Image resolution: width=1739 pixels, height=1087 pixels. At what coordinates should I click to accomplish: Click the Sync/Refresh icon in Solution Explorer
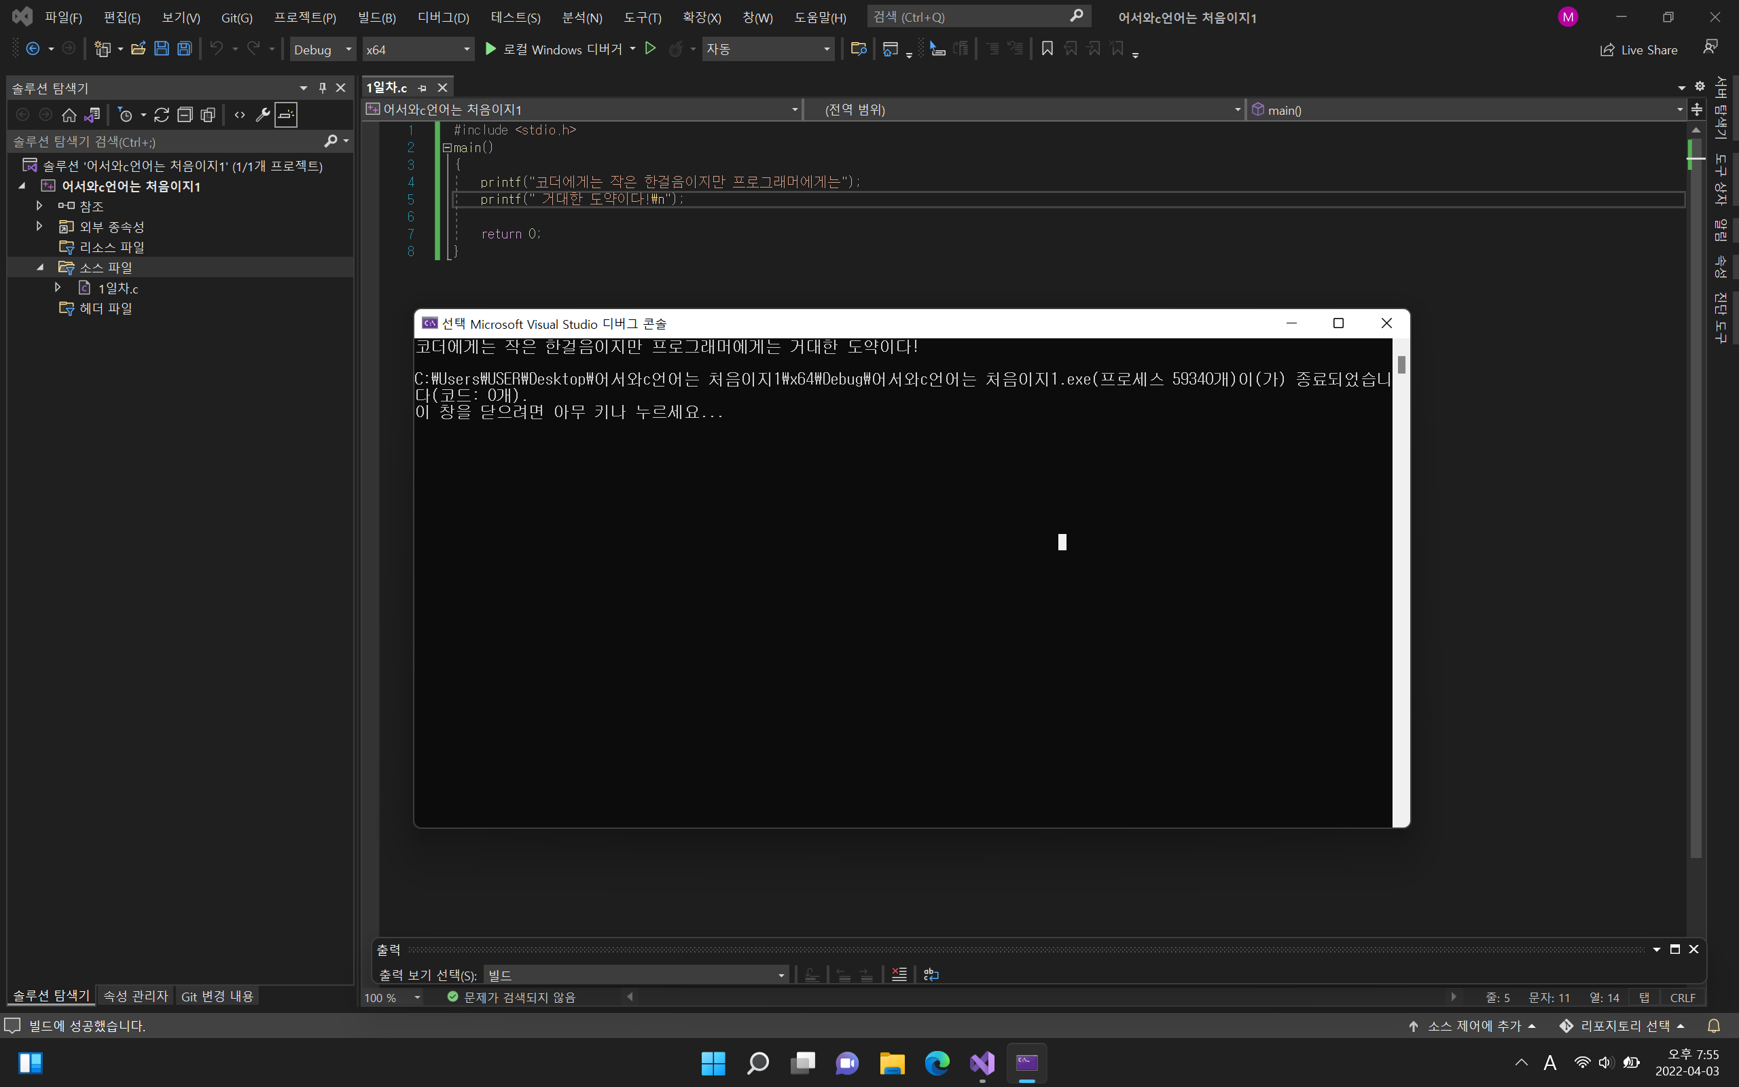click(162, 115)
